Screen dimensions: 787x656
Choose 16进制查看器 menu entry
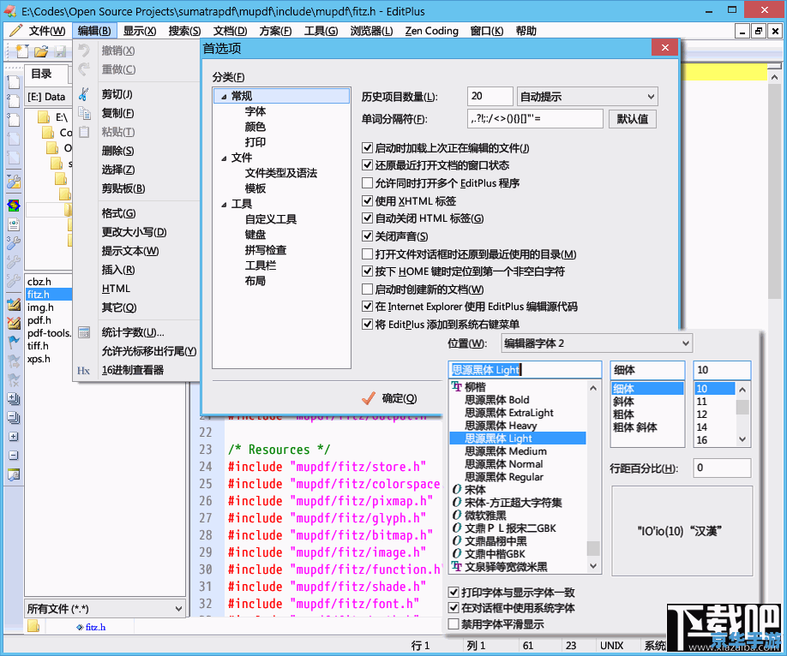[133, 370]
